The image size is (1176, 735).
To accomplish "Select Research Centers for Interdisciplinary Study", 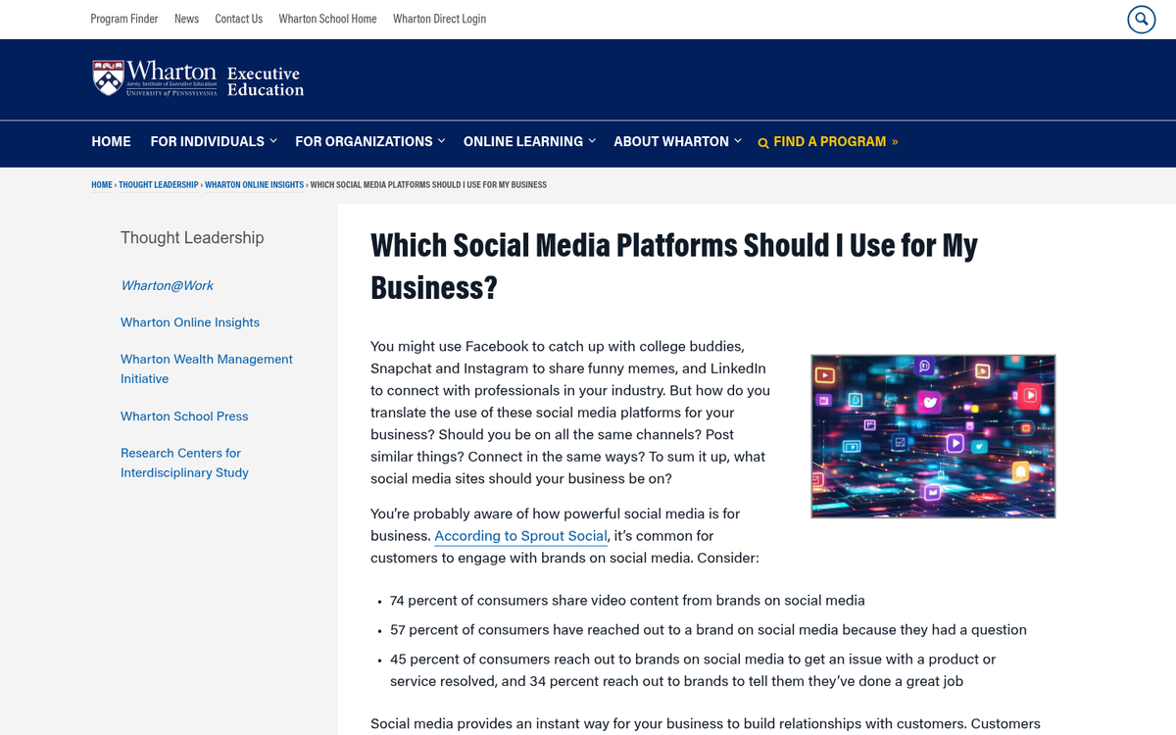I will (184, 463).
